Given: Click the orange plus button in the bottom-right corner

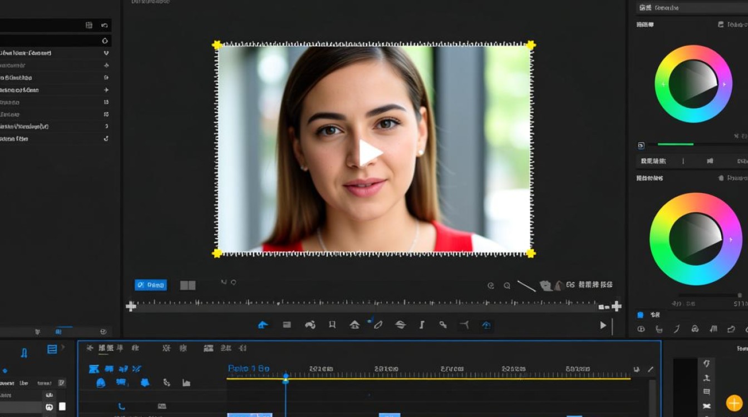Looking at the screenshot, I should click(x=734, y=403).
